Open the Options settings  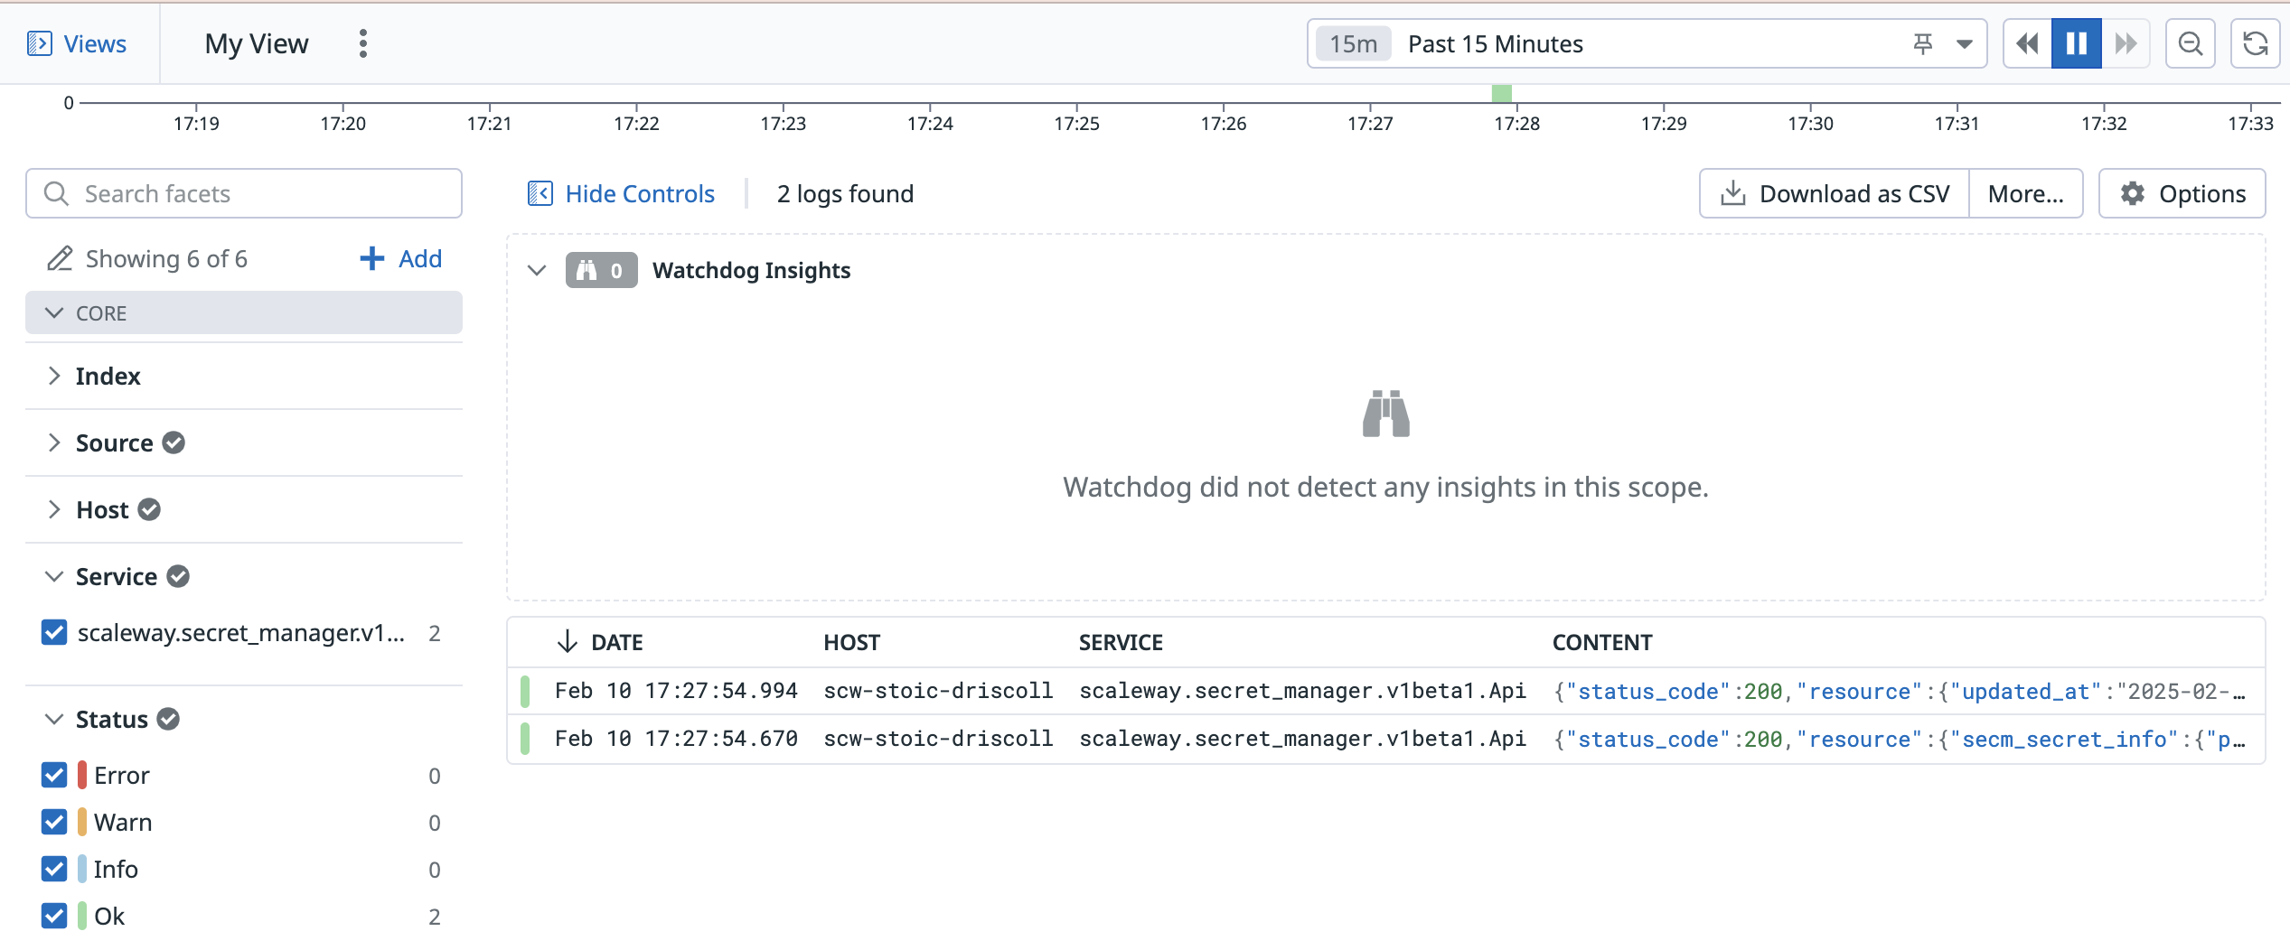2182,193
